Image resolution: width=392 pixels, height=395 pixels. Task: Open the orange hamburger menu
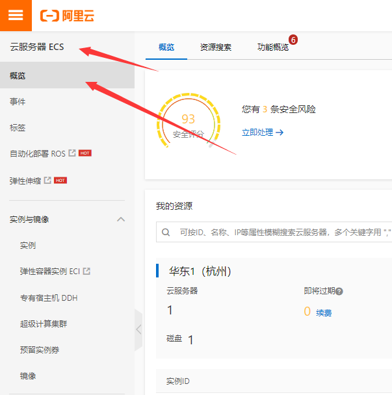(16, 16)
